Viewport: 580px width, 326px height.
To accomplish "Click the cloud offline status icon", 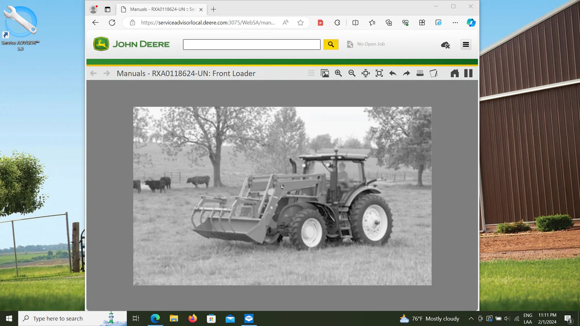I will point(445,45).
